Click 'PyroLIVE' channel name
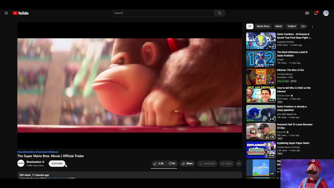This screenshot has width=334, height=188. [x=281, y=132]
